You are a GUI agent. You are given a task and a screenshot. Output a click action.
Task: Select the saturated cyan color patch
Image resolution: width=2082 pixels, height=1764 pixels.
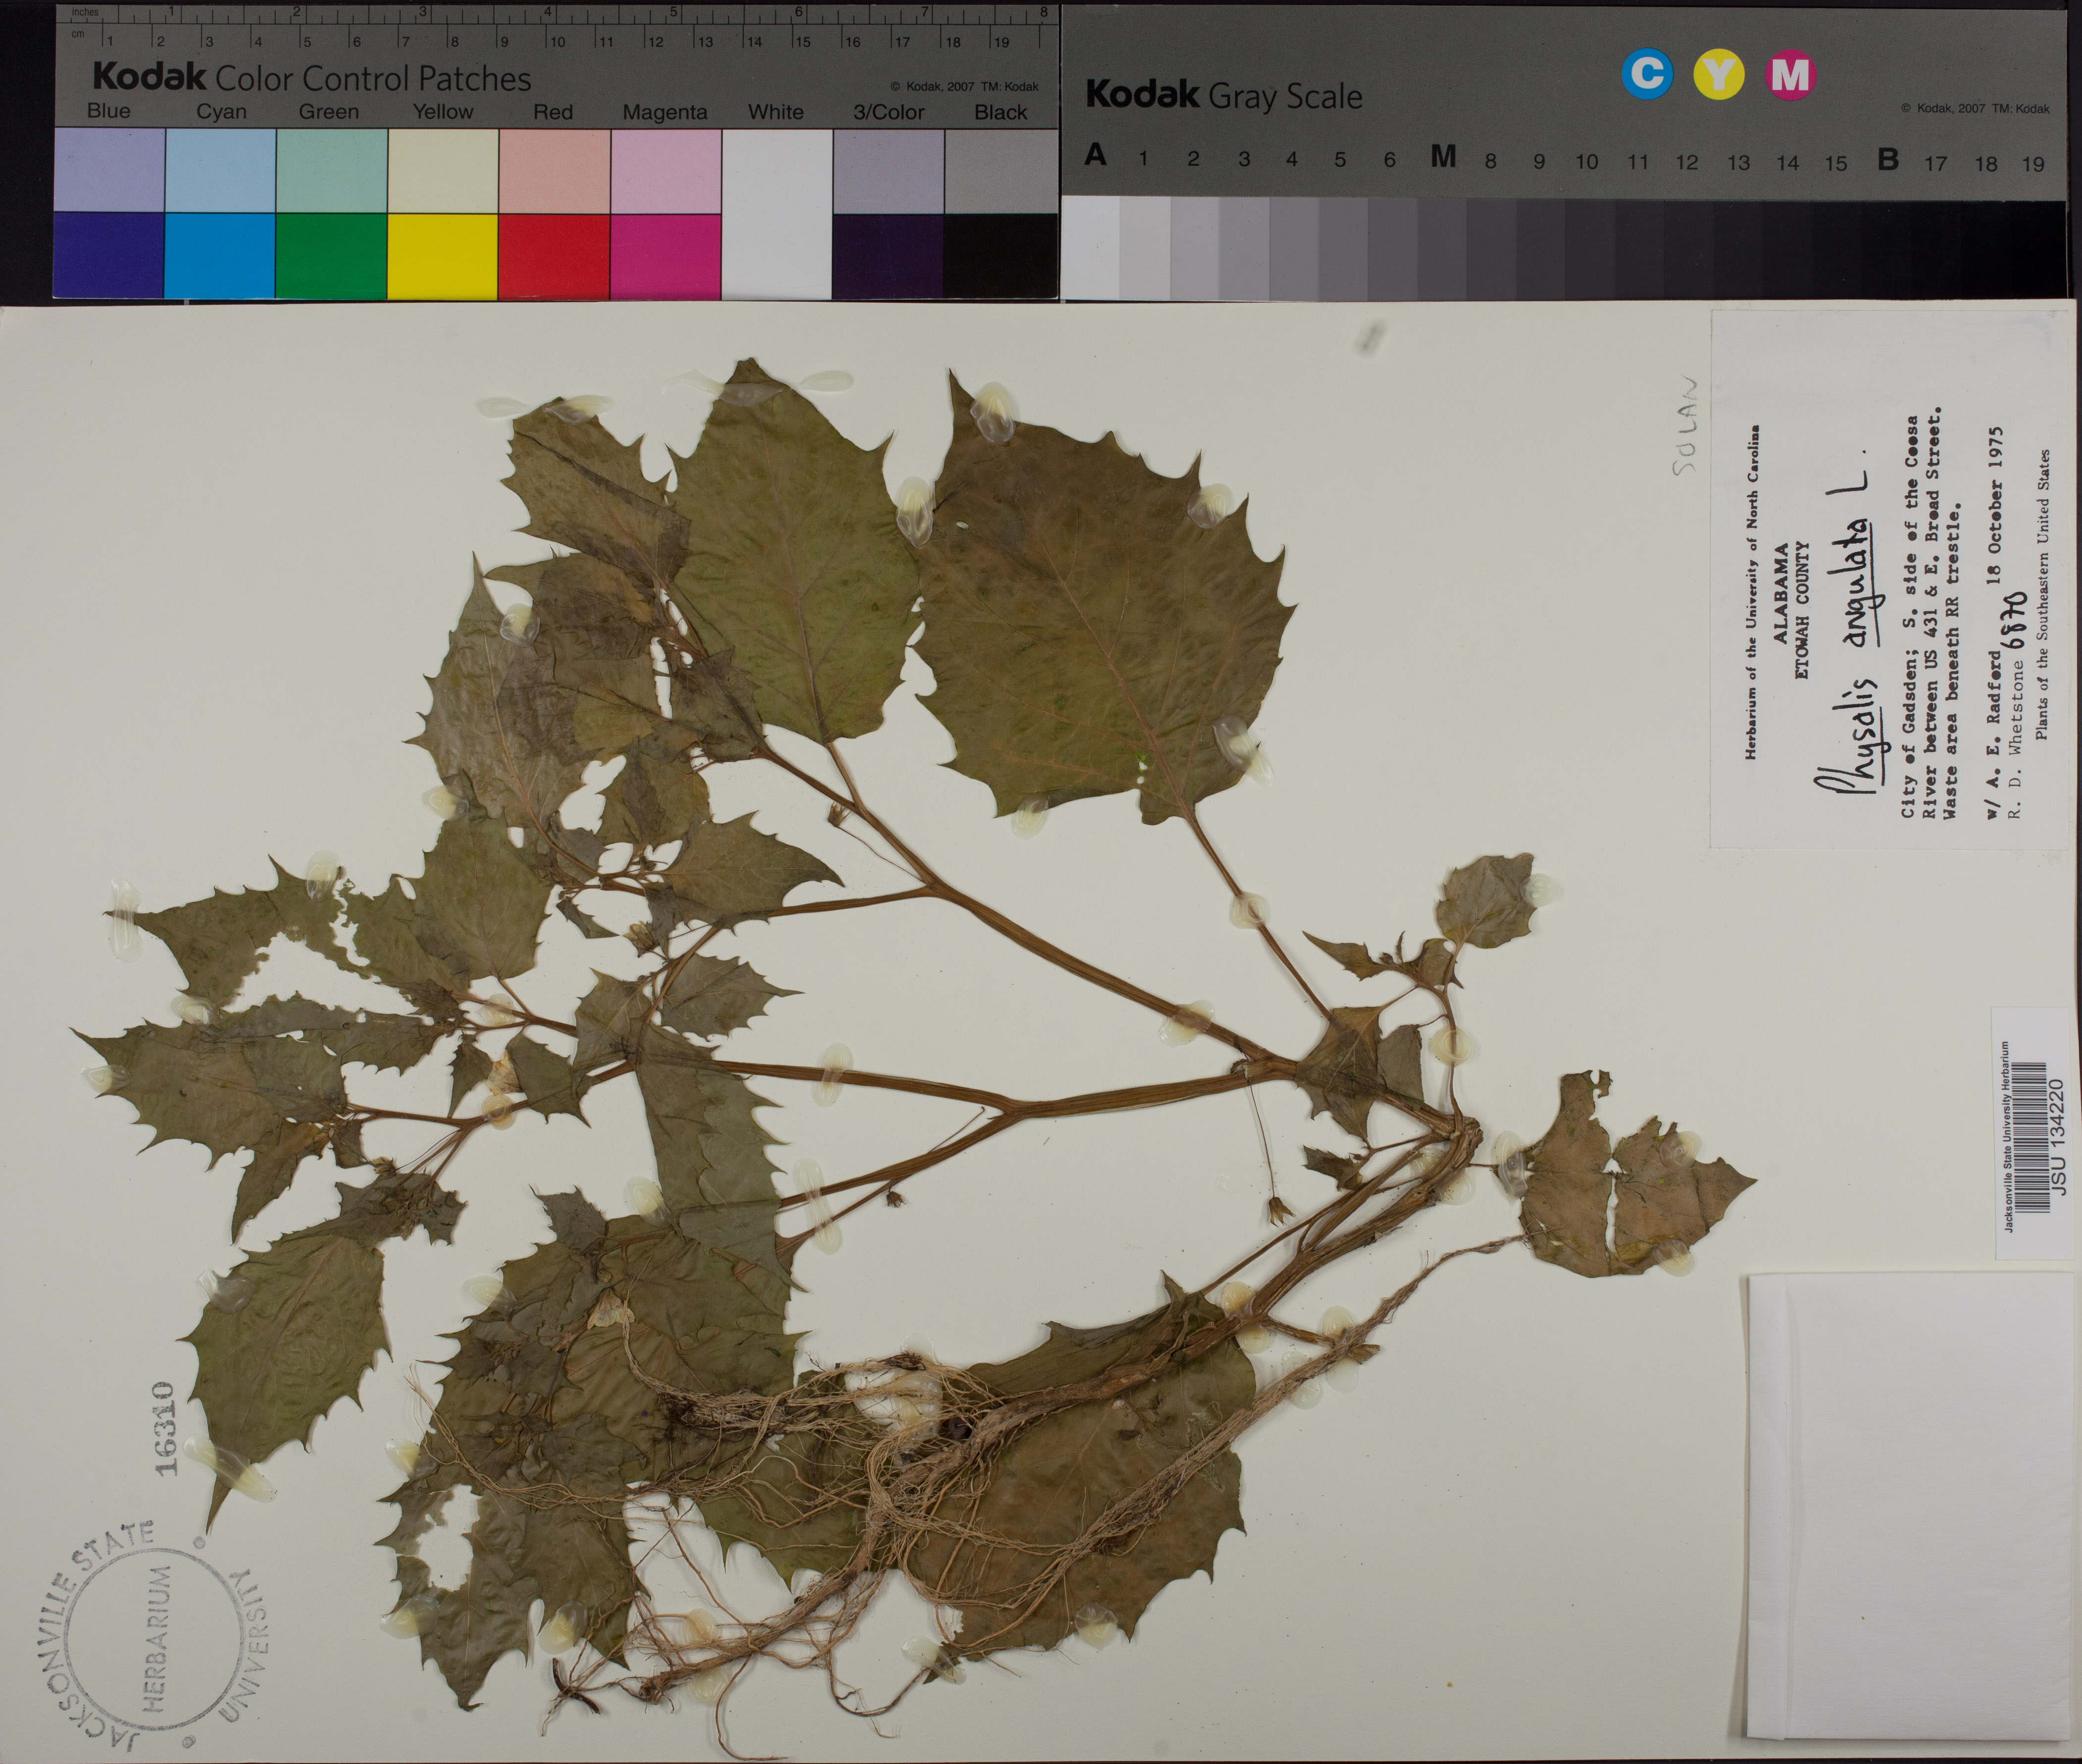(x=220, y=256)
